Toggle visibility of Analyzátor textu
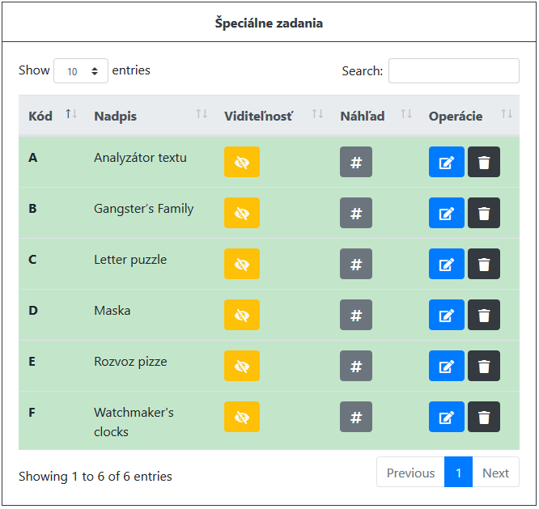Image resolution: width=539 pixels, height=509 pixels. click(x=242, y=162)
